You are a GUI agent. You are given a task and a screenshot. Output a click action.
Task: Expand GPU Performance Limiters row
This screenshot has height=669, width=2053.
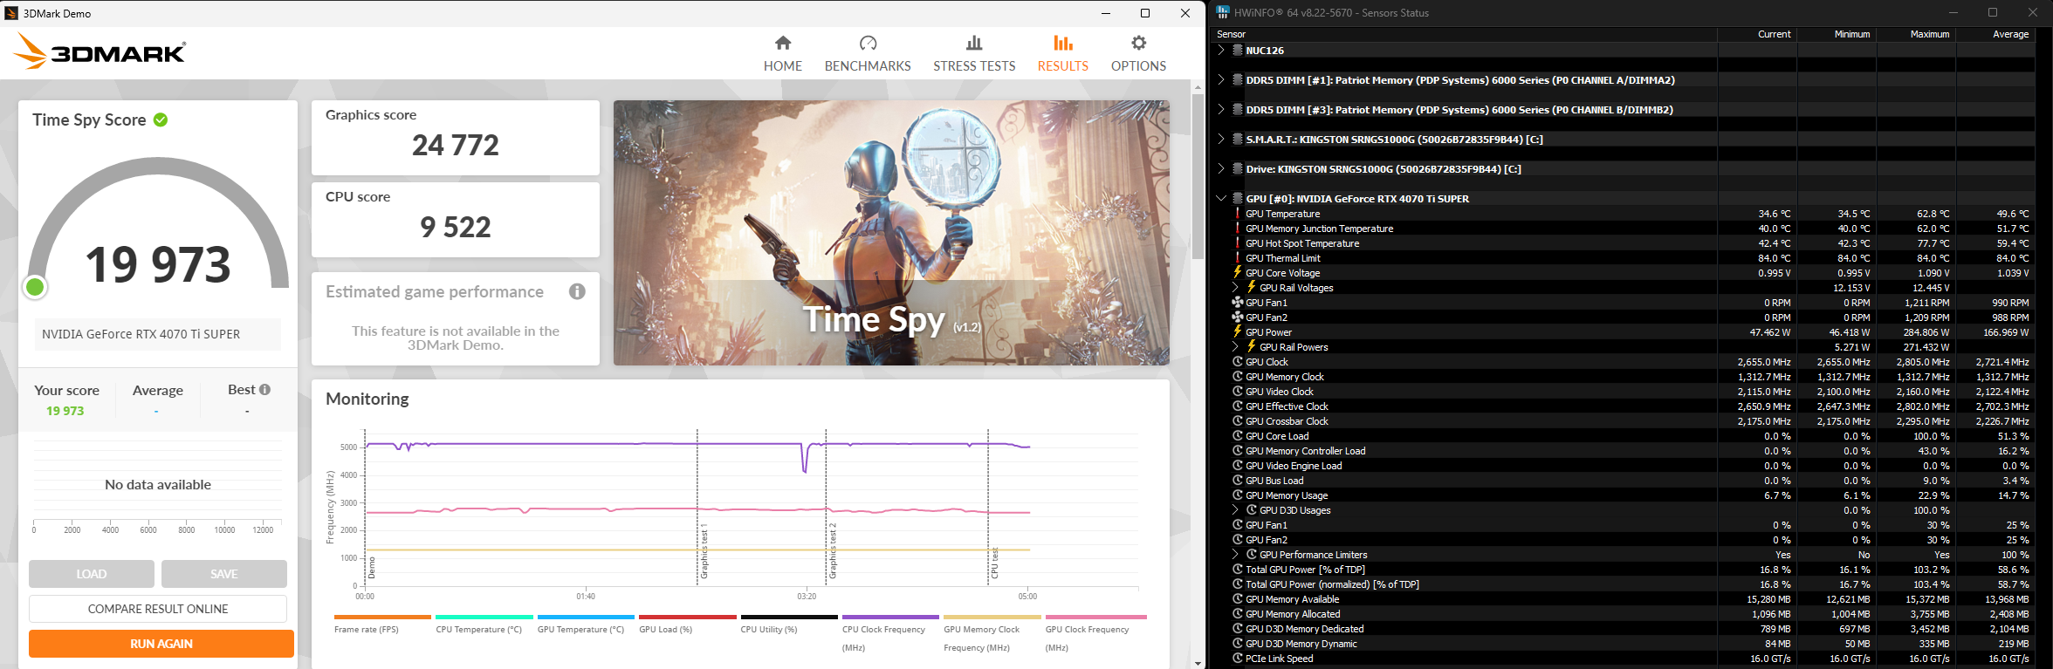coord(1235,555)
